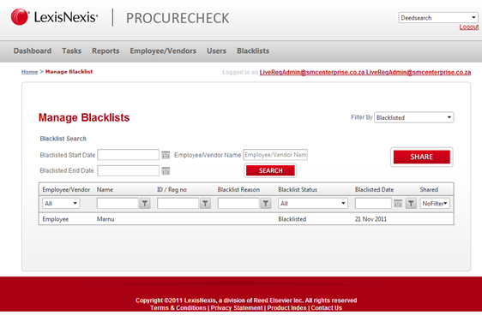Open the second LiveRegAdmin email link
The image size is (482, 315).
click(x=419, y=73)
